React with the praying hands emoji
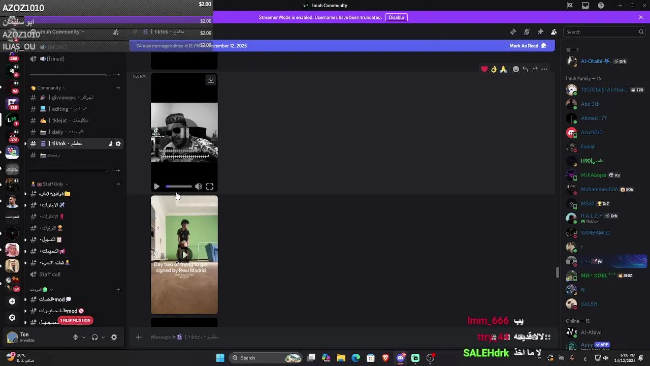The image size is (650, 366). (503, 69)
